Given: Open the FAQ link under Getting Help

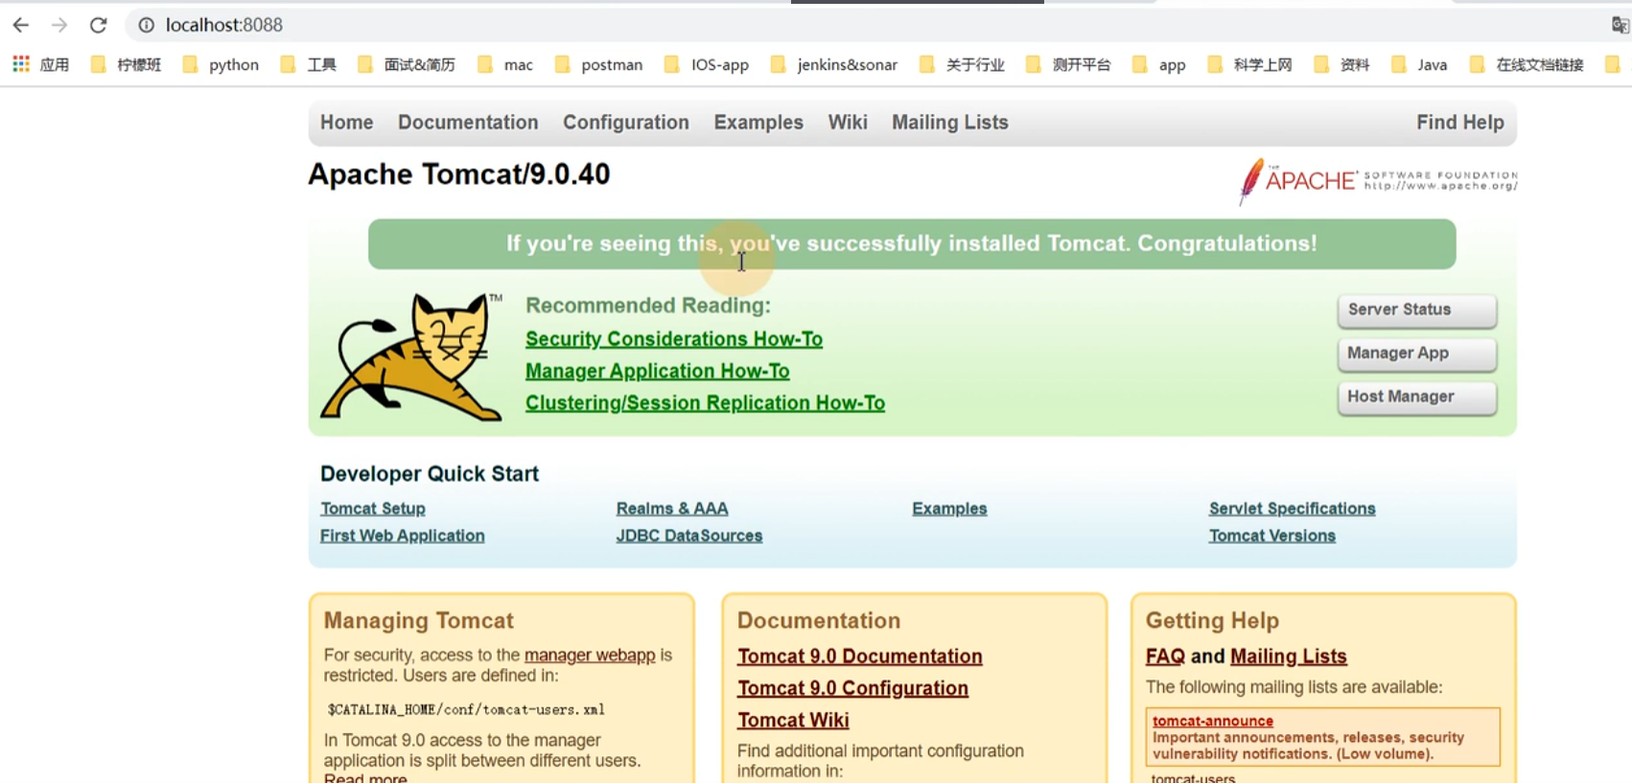Looking at the screenshot, I should 1165,656.
